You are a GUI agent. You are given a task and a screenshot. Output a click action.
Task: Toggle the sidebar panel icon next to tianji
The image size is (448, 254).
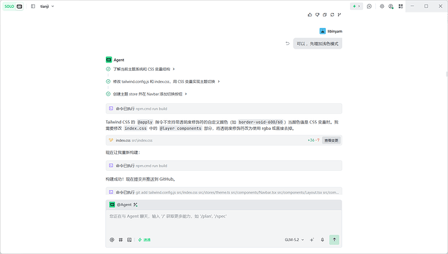coord(33,6)
